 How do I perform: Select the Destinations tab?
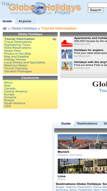click(x=87, y=123)
